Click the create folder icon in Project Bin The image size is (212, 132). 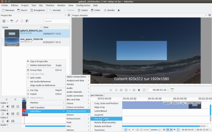tap(12, 21)
